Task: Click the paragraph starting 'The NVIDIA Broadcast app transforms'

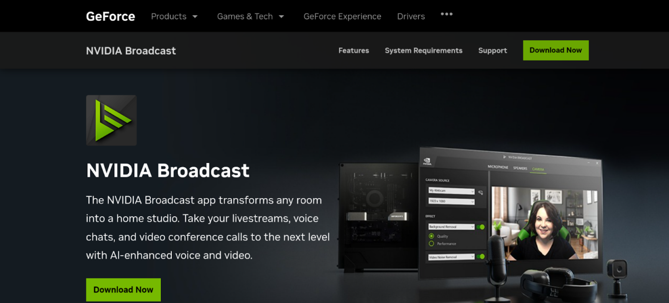Action: (x=208, y=228)
